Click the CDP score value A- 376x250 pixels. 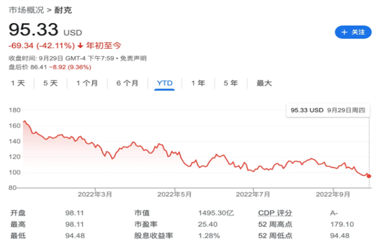tap(334, 213)
